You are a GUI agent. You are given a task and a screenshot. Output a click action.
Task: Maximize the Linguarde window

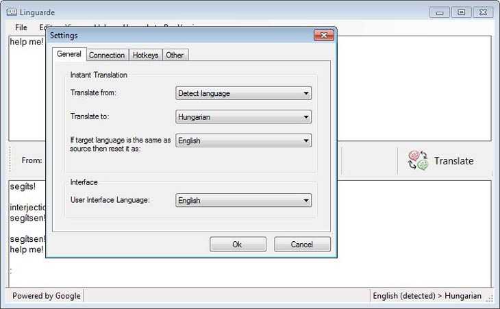[x=461, y=12]
